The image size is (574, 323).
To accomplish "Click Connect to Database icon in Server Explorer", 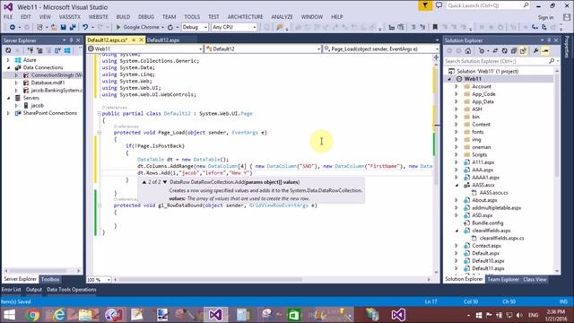I will point(30,50).
